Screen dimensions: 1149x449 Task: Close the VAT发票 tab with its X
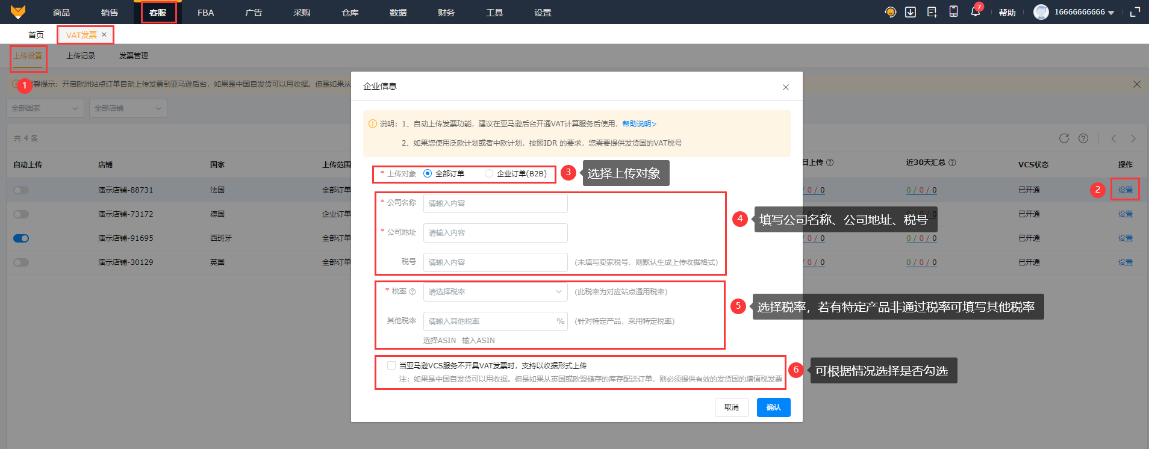click(104, 35)
